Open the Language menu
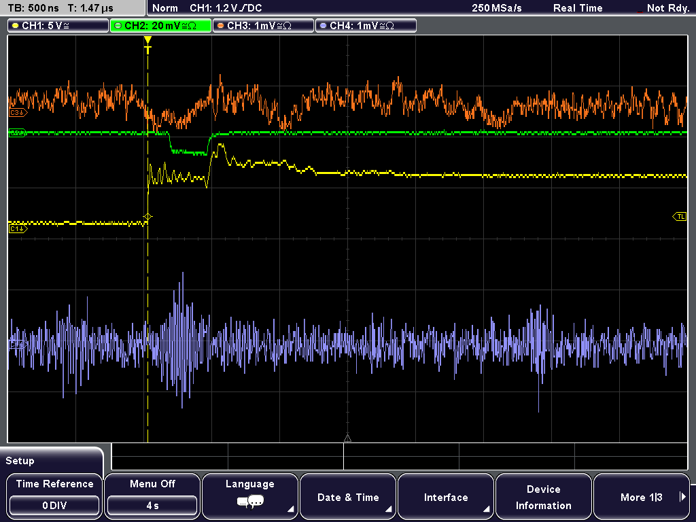Viewport: 696px width, 522px height. (250, 495)
